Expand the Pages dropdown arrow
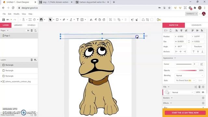This screenshot has width=208, height=117. (8, 31)
